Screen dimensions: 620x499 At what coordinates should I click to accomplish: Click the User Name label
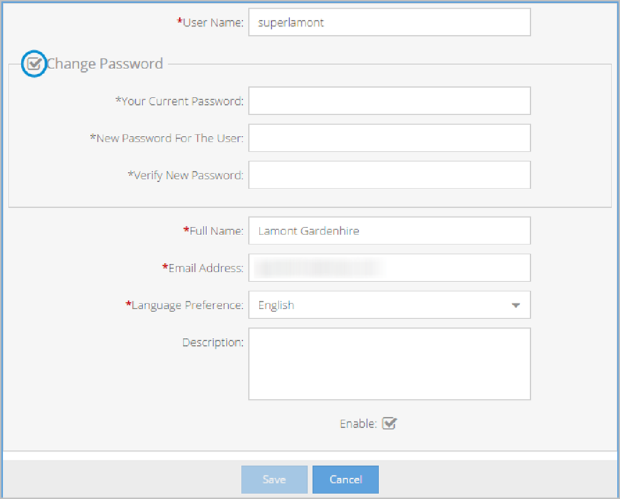tap(212, 22)
